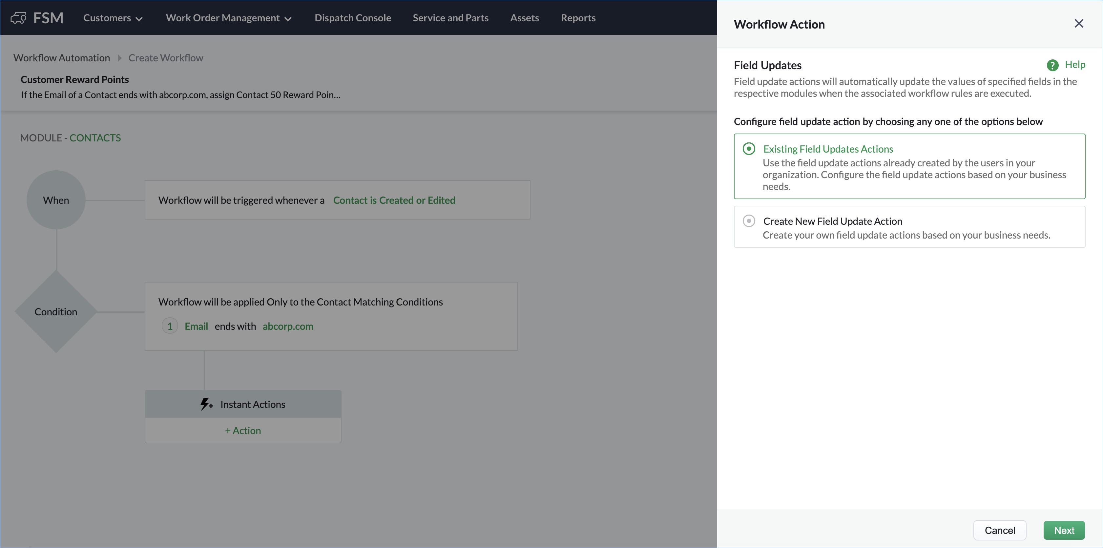Select Existing Field Updates Actions radio

[748, 149]
